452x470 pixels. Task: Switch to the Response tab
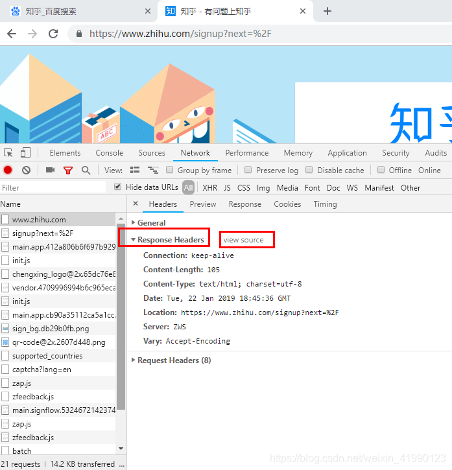coord(244,204)
